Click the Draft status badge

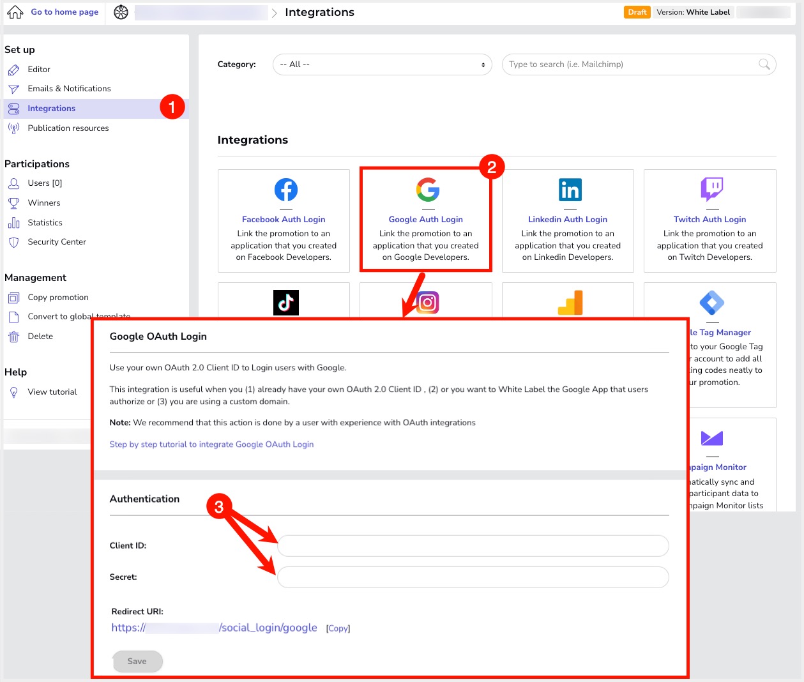[x=637, y=12]
